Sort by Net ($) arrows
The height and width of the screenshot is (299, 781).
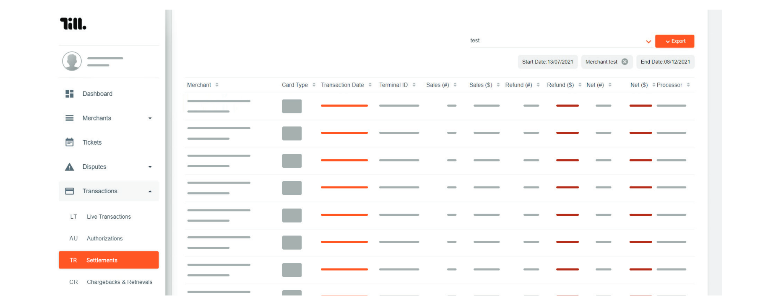click(654, 85)
